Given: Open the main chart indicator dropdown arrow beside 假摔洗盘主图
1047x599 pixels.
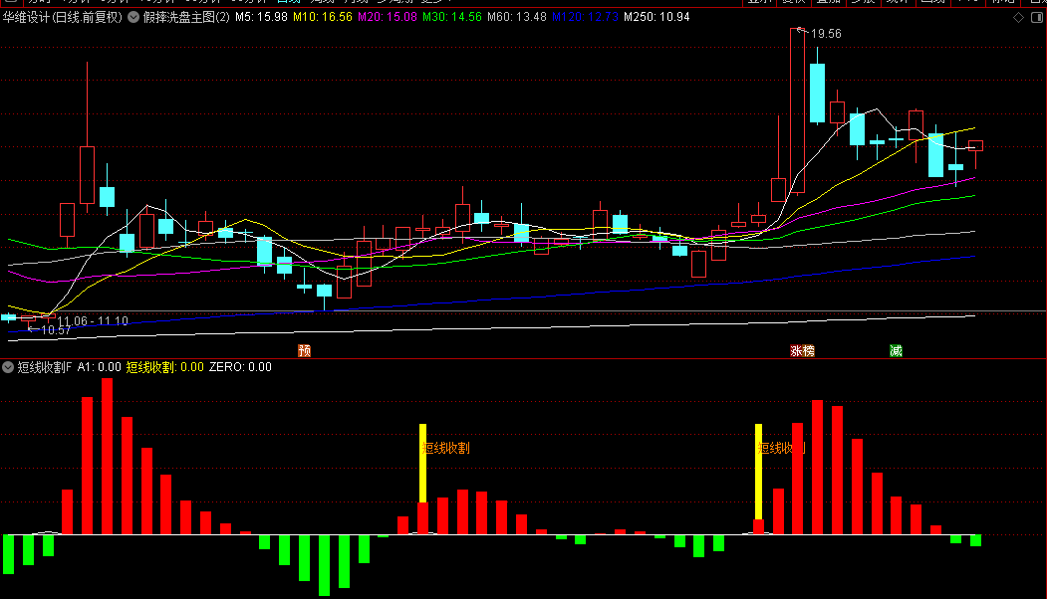Looking at the screenshot, I should tap(133, 17).
